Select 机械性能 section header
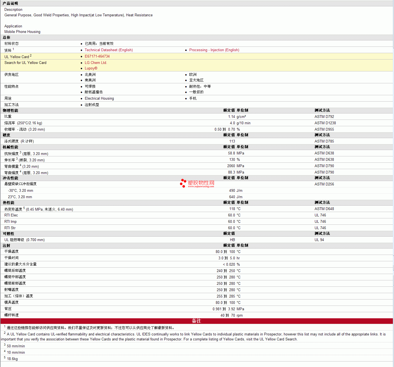The height and width of the screenshot is (367, 394). [11, 147]
